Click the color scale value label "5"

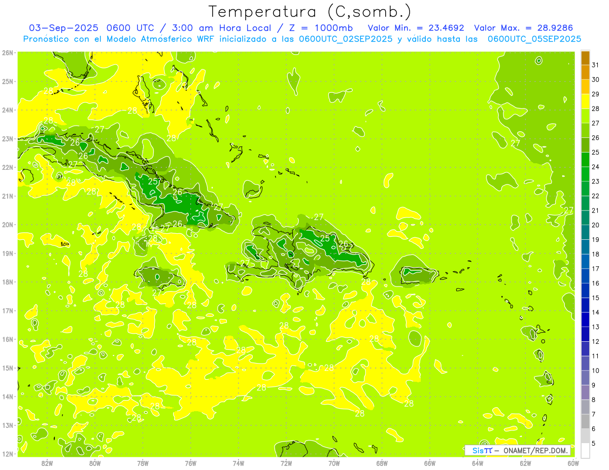tap(594, 444)
